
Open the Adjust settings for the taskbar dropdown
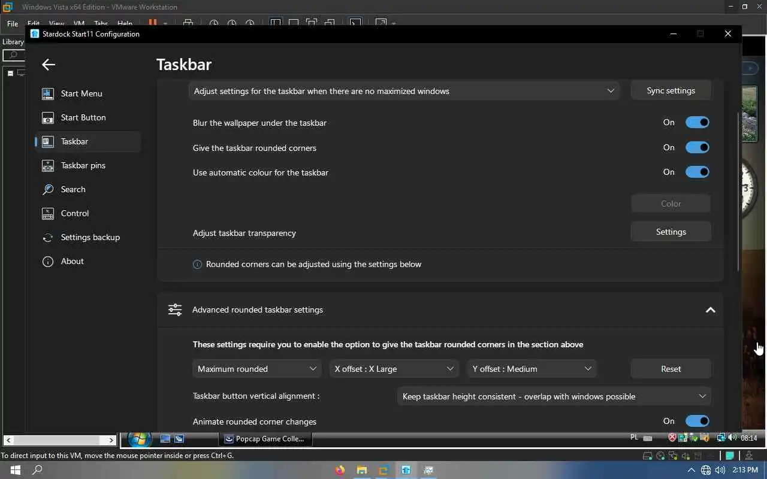[404, 91]
